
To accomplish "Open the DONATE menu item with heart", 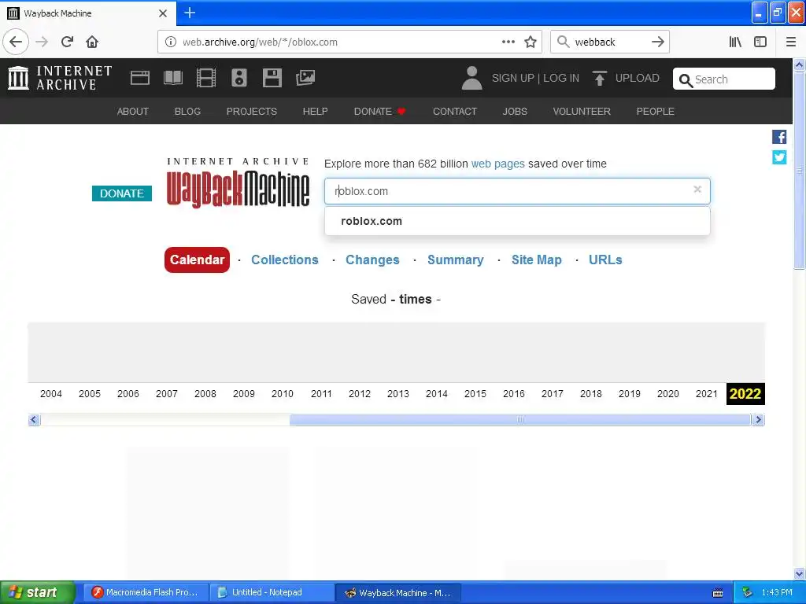I will tap(380, 112).
